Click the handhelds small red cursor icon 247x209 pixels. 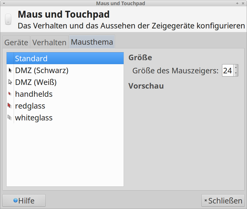[x=10, y=94]
